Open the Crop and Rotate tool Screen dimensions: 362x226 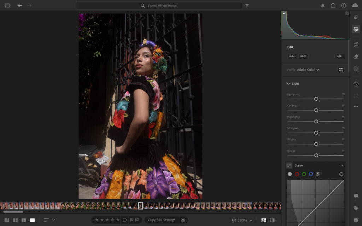pos(356,44)
